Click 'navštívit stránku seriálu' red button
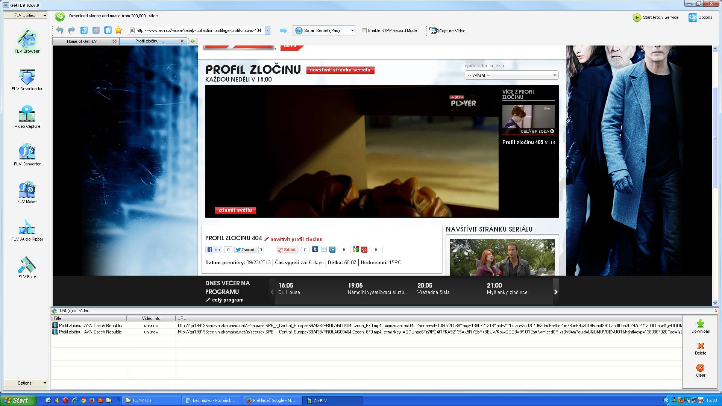Viewport: 722px width, 406px height. click(340, 70)
